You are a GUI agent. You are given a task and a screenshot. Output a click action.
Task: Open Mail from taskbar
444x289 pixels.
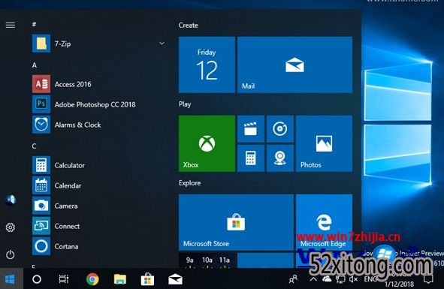(x=175, y=279)
